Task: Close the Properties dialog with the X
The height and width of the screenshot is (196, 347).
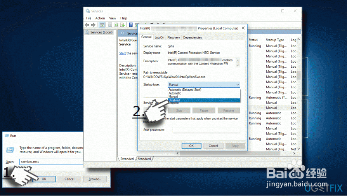Action: [x=243, y=28]
